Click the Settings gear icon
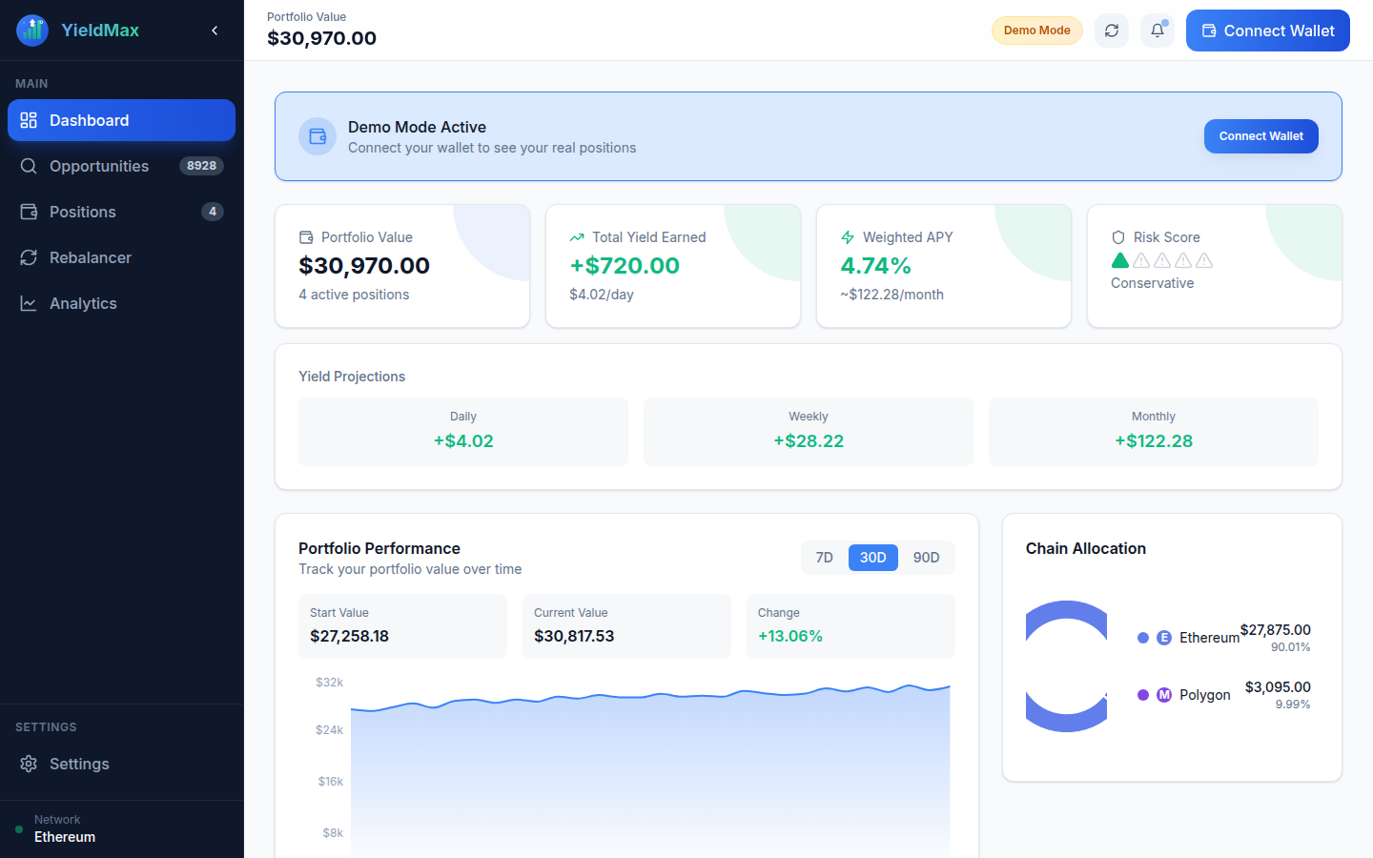This screenshot has width=1373, height=858. tap(28, 764)
